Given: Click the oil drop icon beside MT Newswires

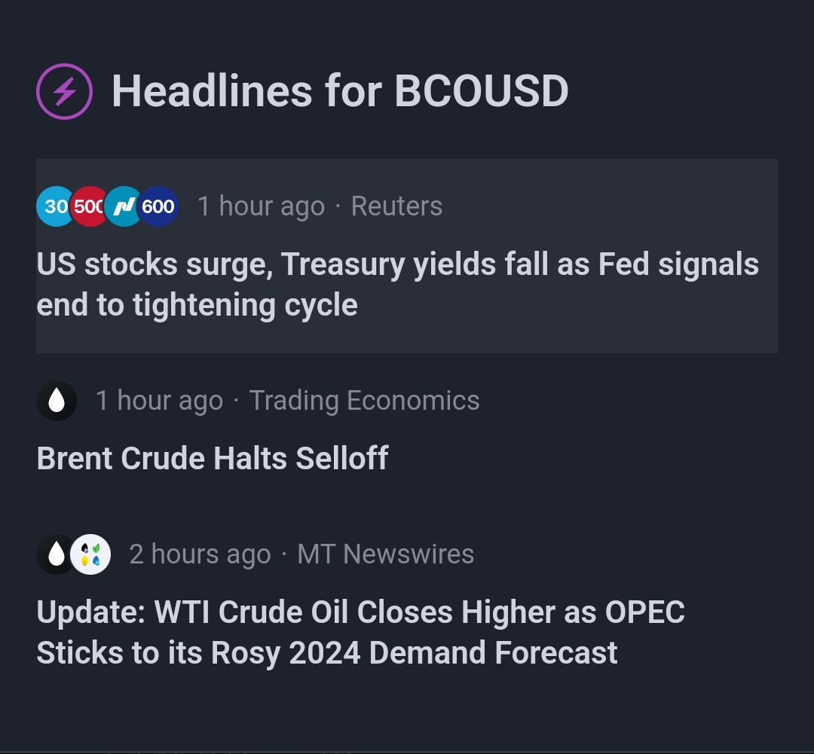Looking at the screenshot, I should [54, 554].
